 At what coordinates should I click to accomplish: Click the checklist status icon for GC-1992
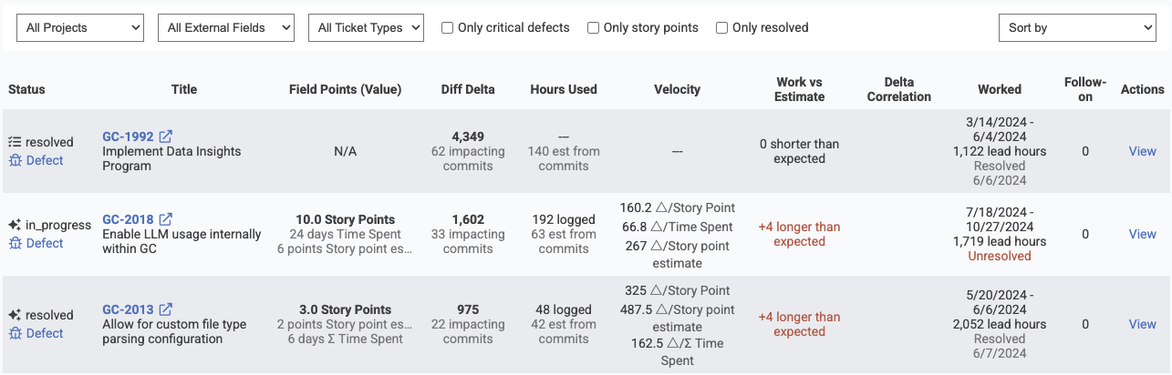(x=15, y=142)
